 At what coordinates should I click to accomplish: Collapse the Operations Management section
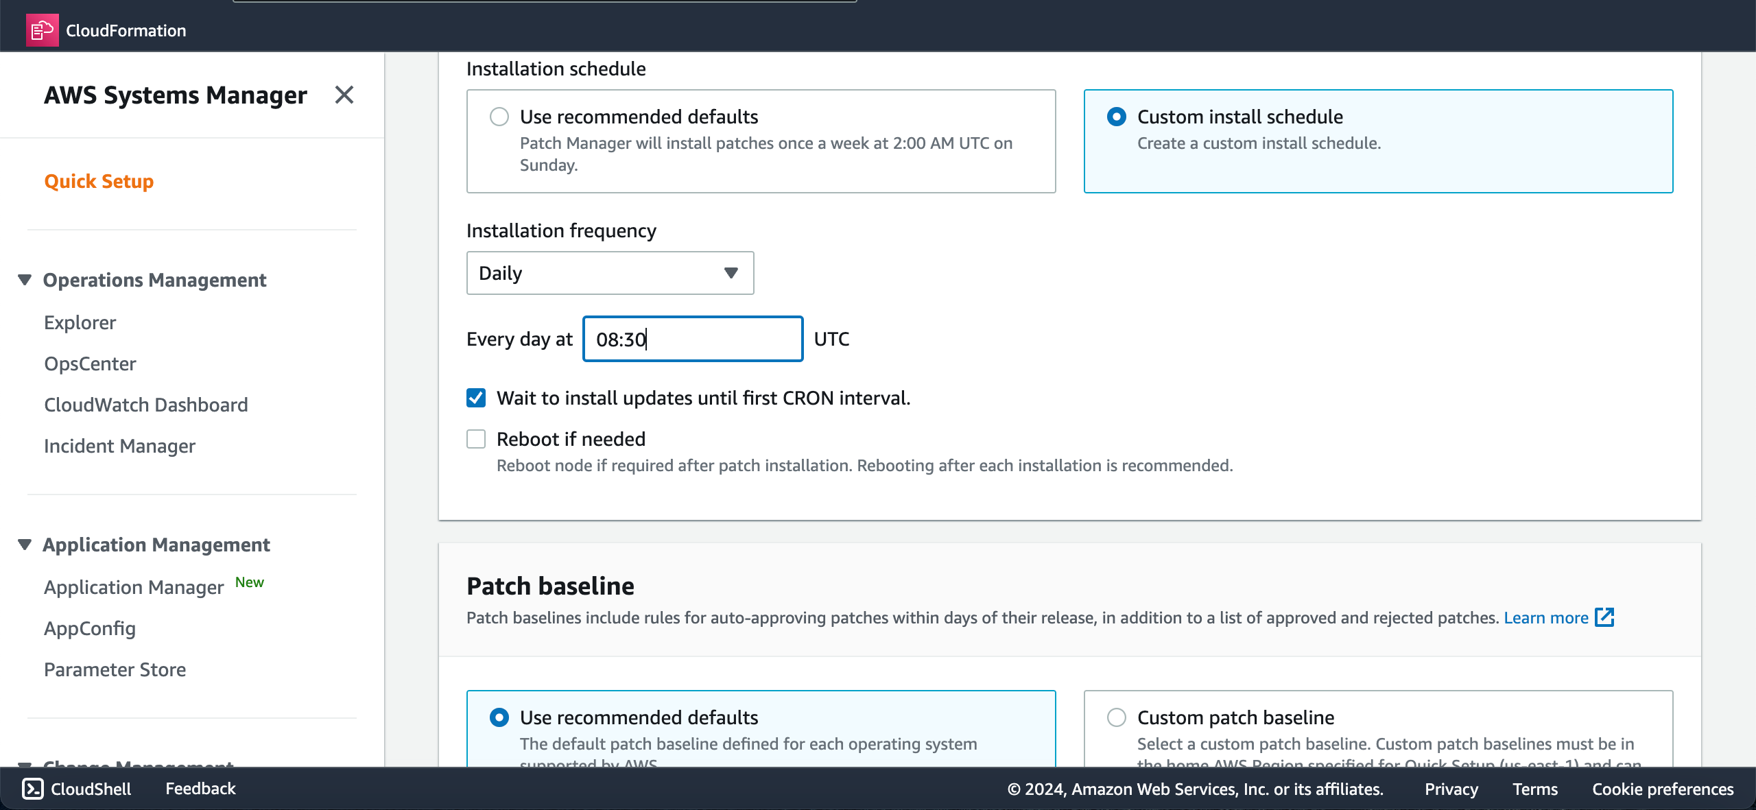pyautogui.click(x=25, y=280)
